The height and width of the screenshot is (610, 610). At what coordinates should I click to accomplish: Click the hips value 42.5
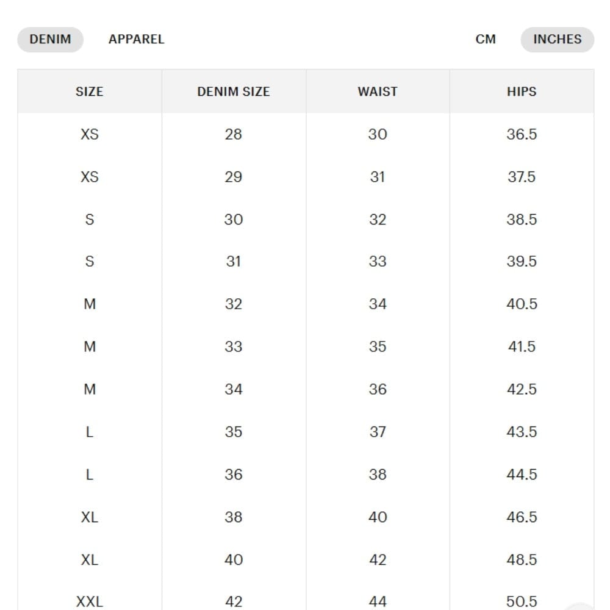click(521, 389)
